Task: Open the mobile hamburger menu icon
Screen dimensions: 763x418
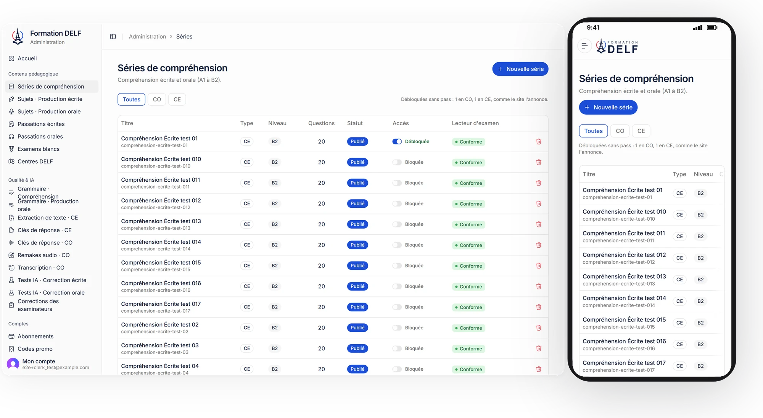Action: (x=584, y=46)
